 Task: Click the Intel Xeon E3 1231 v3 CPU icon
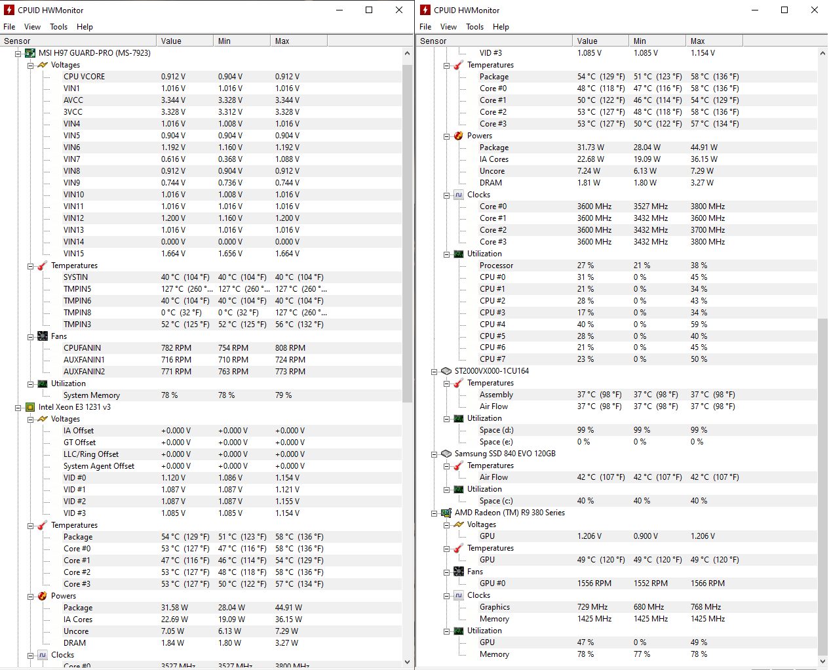pyautogui.click(x=30, y=407)
